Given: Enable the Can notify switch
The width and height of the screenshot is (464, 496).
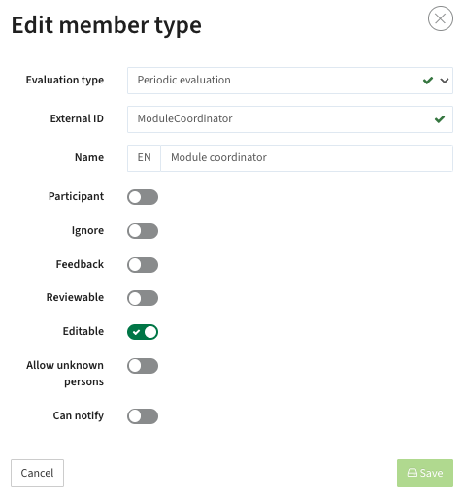Looking at the screenshot, I should click(143, 416).
